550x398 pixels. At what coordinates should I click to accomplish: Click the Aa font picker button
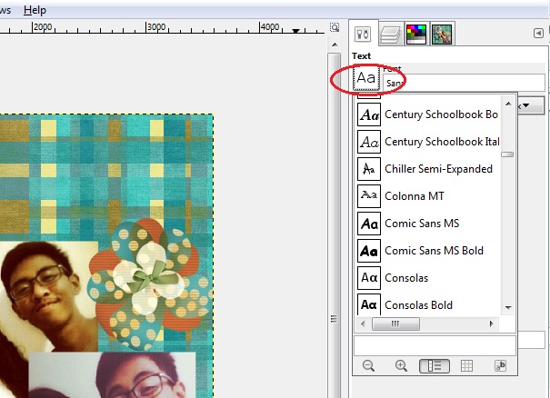[x=365, y=77]
